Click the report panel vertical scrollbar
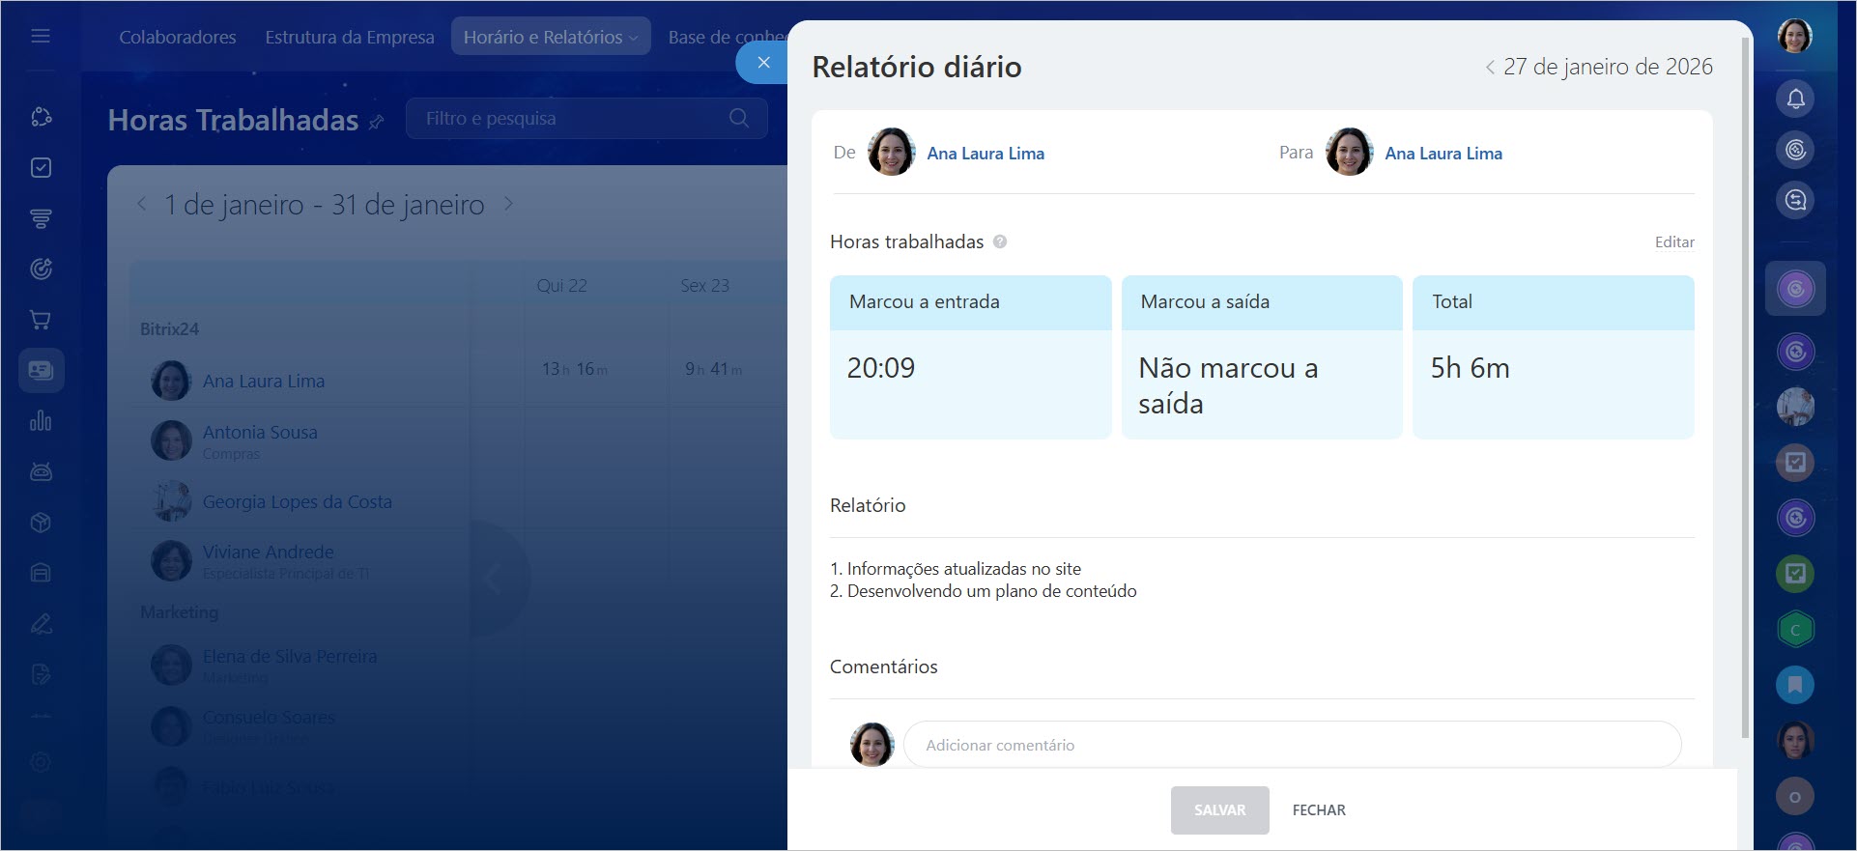 pos(1745,386)
